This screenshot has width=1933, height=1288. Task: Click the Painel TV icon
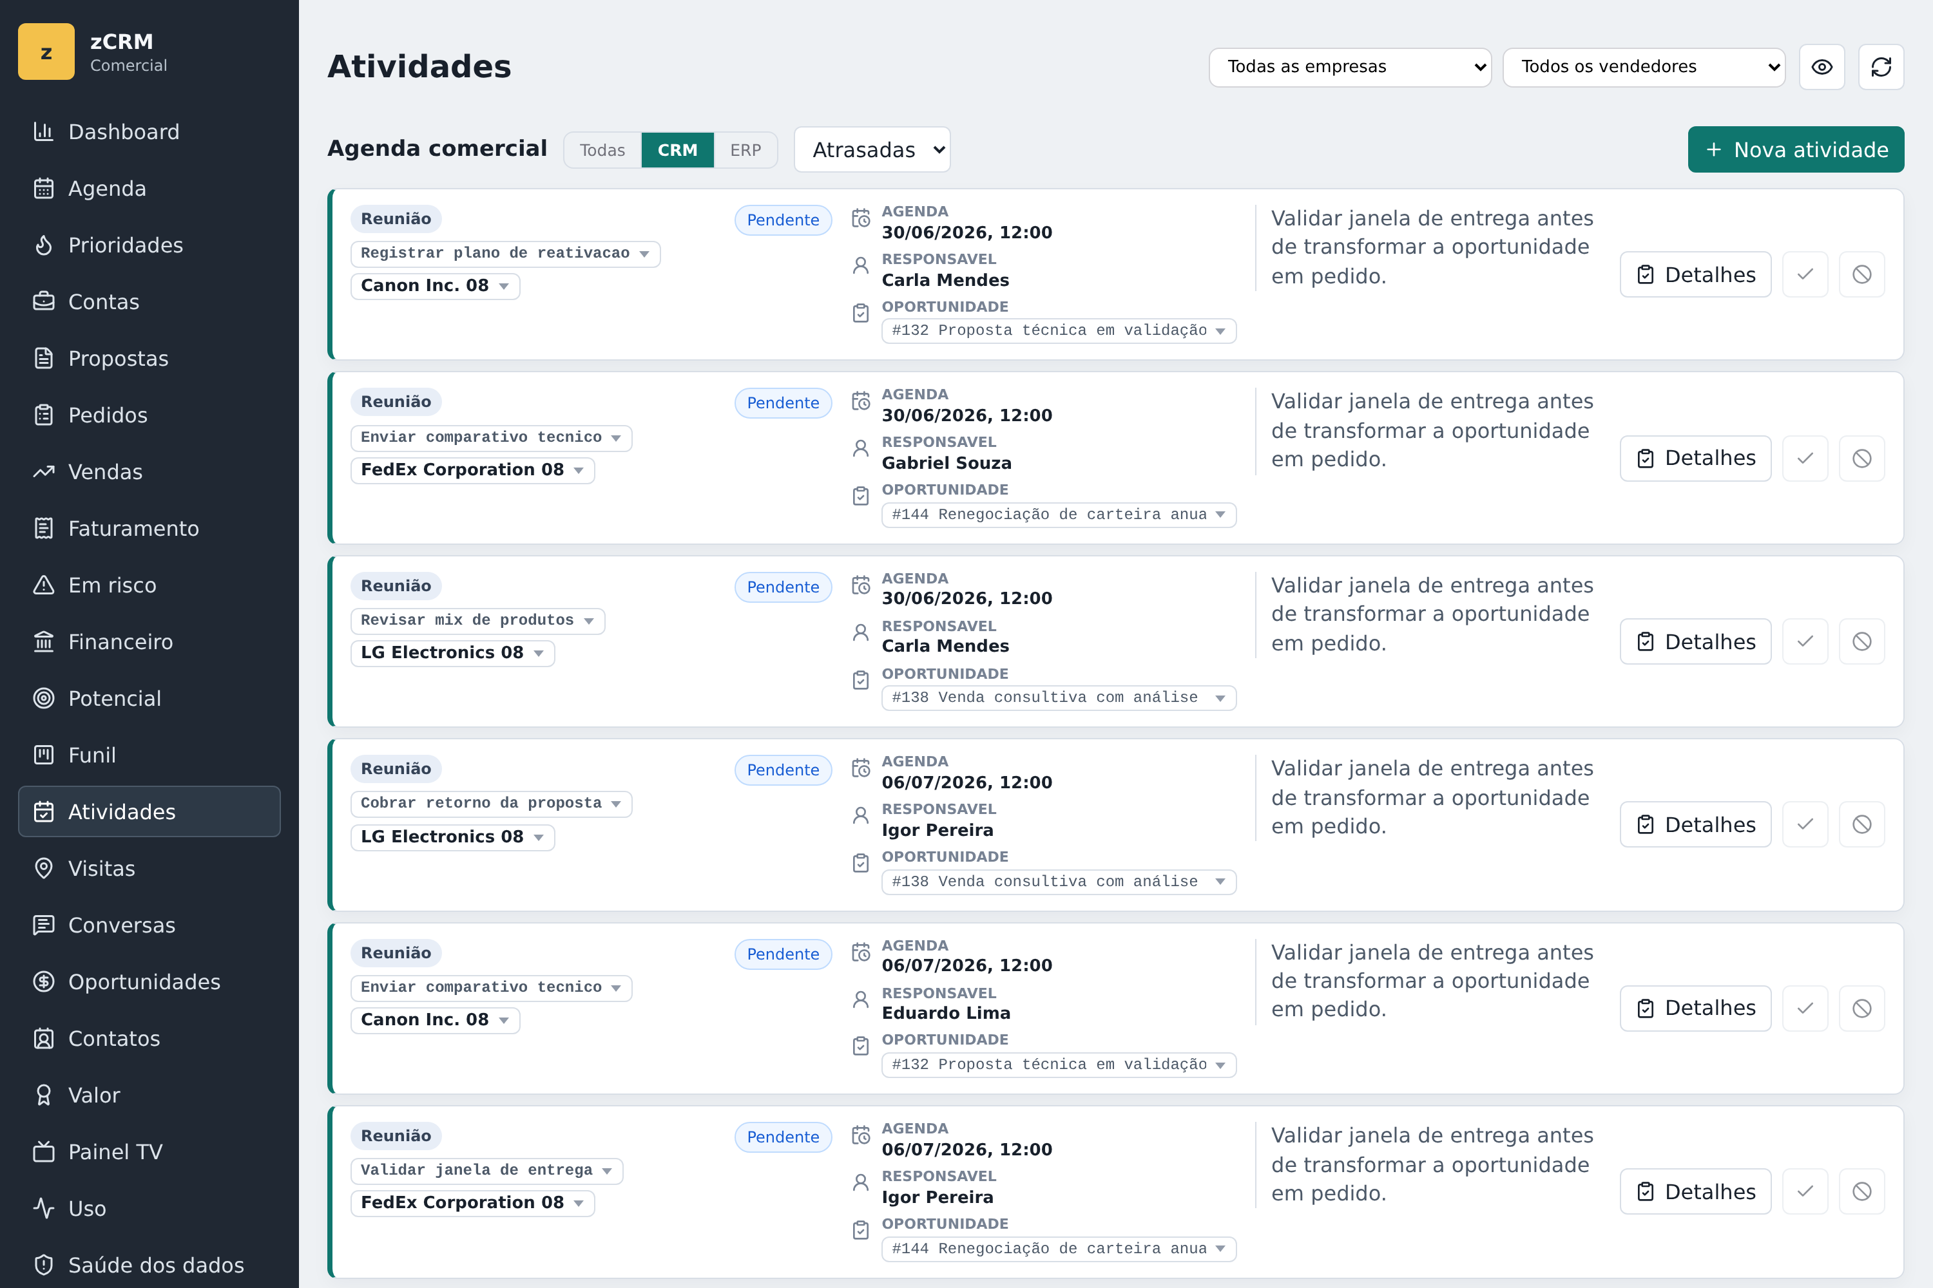coord(44,1151)
